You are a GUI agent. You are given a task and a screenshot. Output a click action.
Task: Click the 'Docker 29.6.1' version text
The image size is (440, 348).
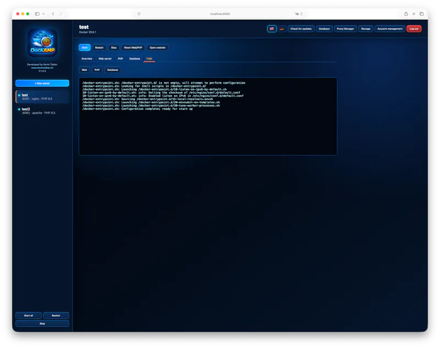[x=87, y=32]
